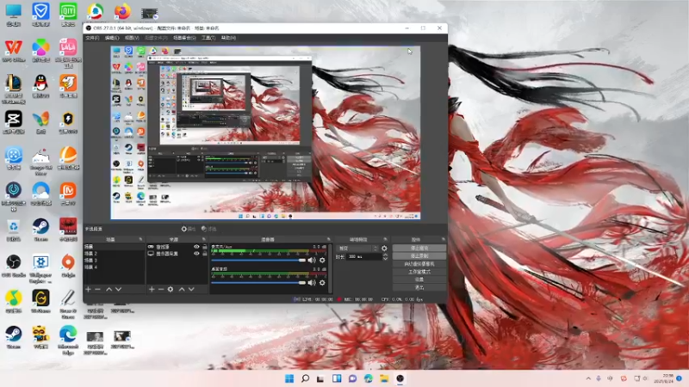Mute the desktop audio channel
This screenshot has height=387, width=689.
click(x=312, y=283)
